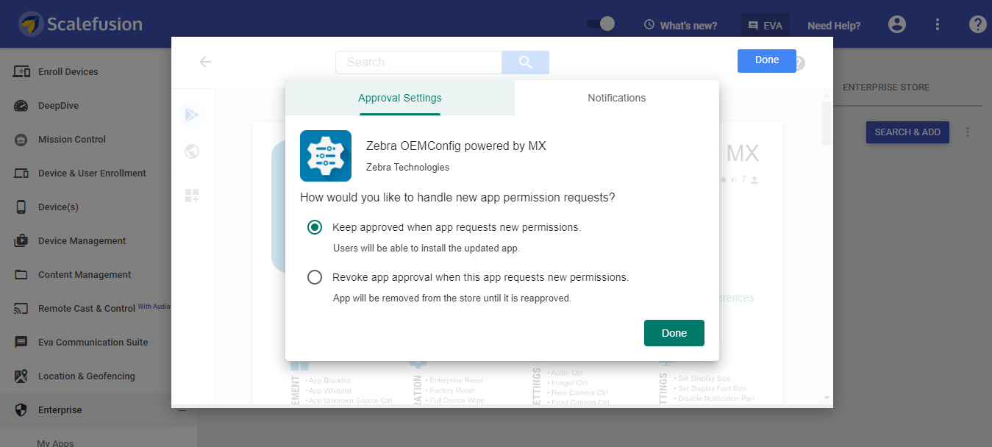
Task: Click the Enterprise shield icon
Action: pyautogui.click(x=22, y=410)
